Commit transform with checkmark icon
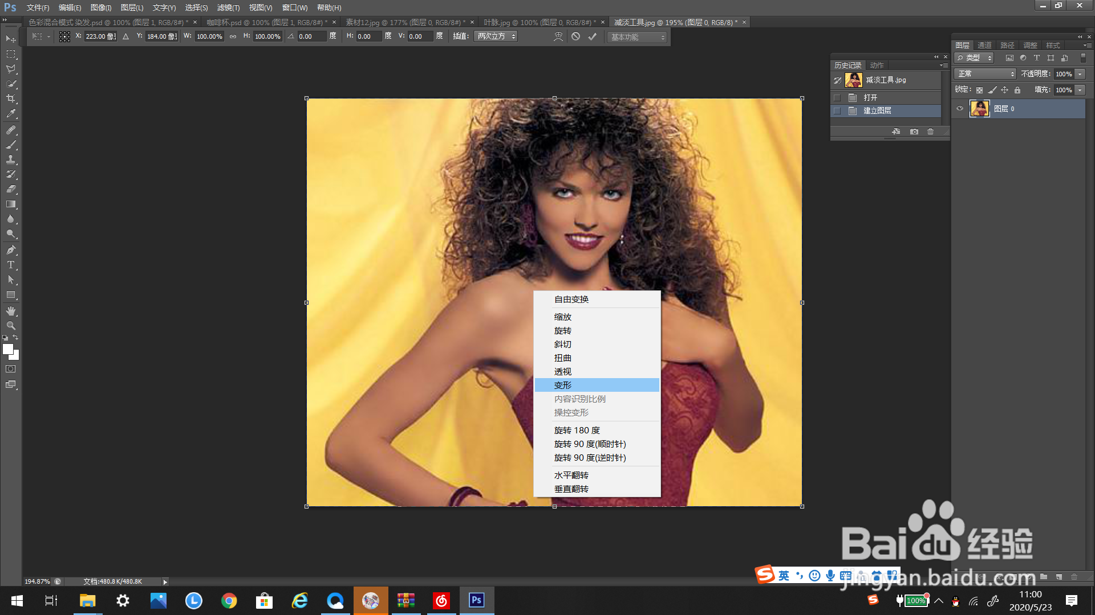This screenshot has height=615, width=1095. 593,36
